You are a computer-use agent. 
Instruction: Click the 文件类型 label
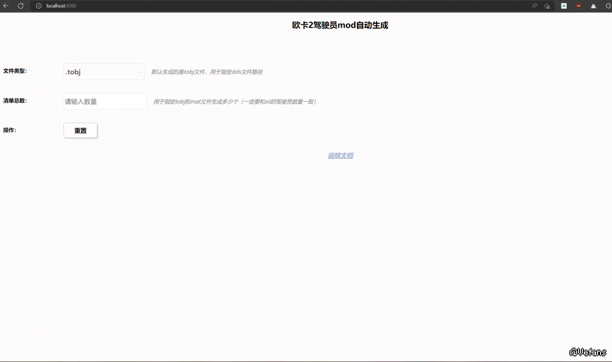click(x=15, y=71)
